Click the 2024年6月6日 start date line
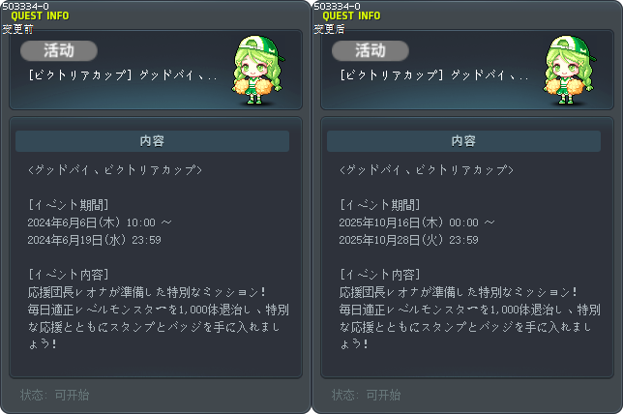623x414 pixels. click(x=100, y=222)
